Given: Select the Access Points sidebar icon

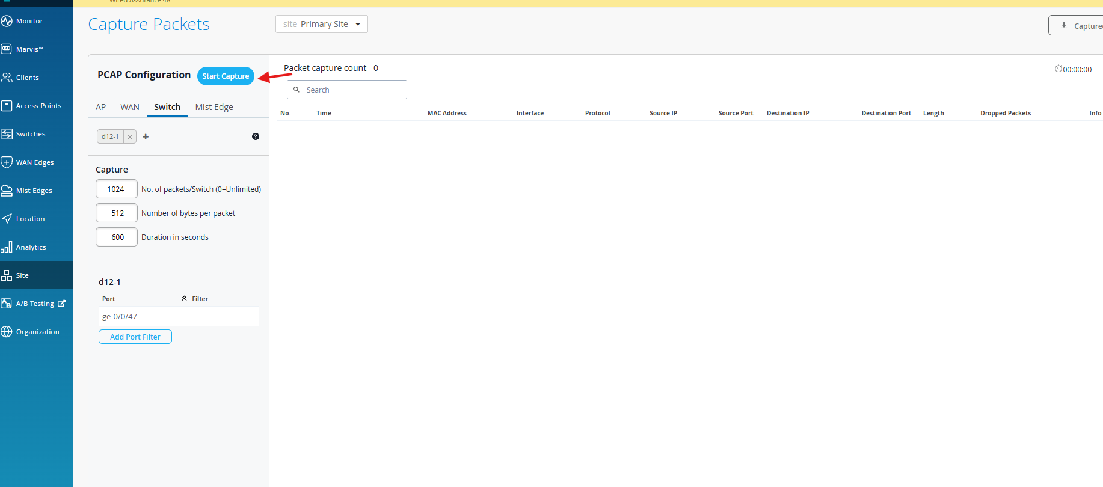Looking at the screenshot, I should (x=7, y=106).
